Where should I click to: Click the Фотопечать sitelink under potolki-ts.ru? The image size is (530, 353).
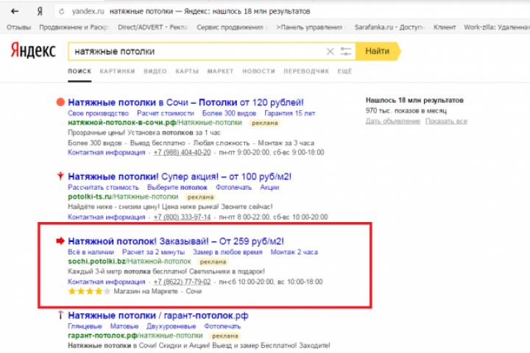[x=233, y=187]
